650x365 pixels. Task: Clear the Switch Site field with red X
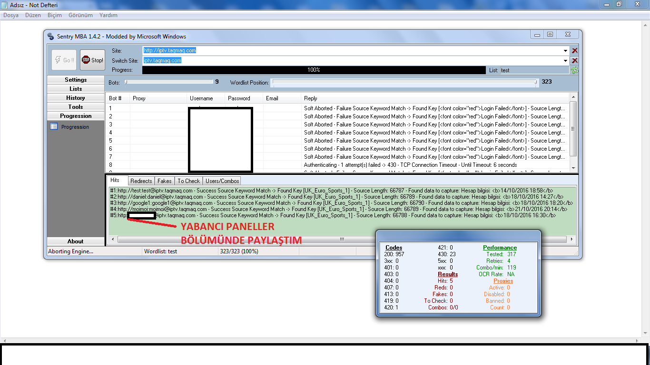coord(574,60)
